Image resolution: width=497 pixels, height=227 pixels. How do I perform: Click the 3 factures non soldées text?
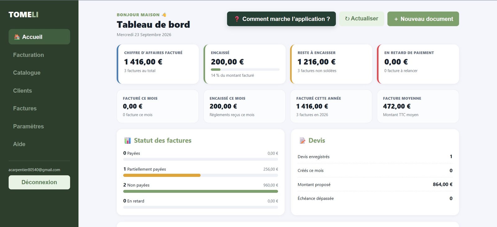coord(317,71)
